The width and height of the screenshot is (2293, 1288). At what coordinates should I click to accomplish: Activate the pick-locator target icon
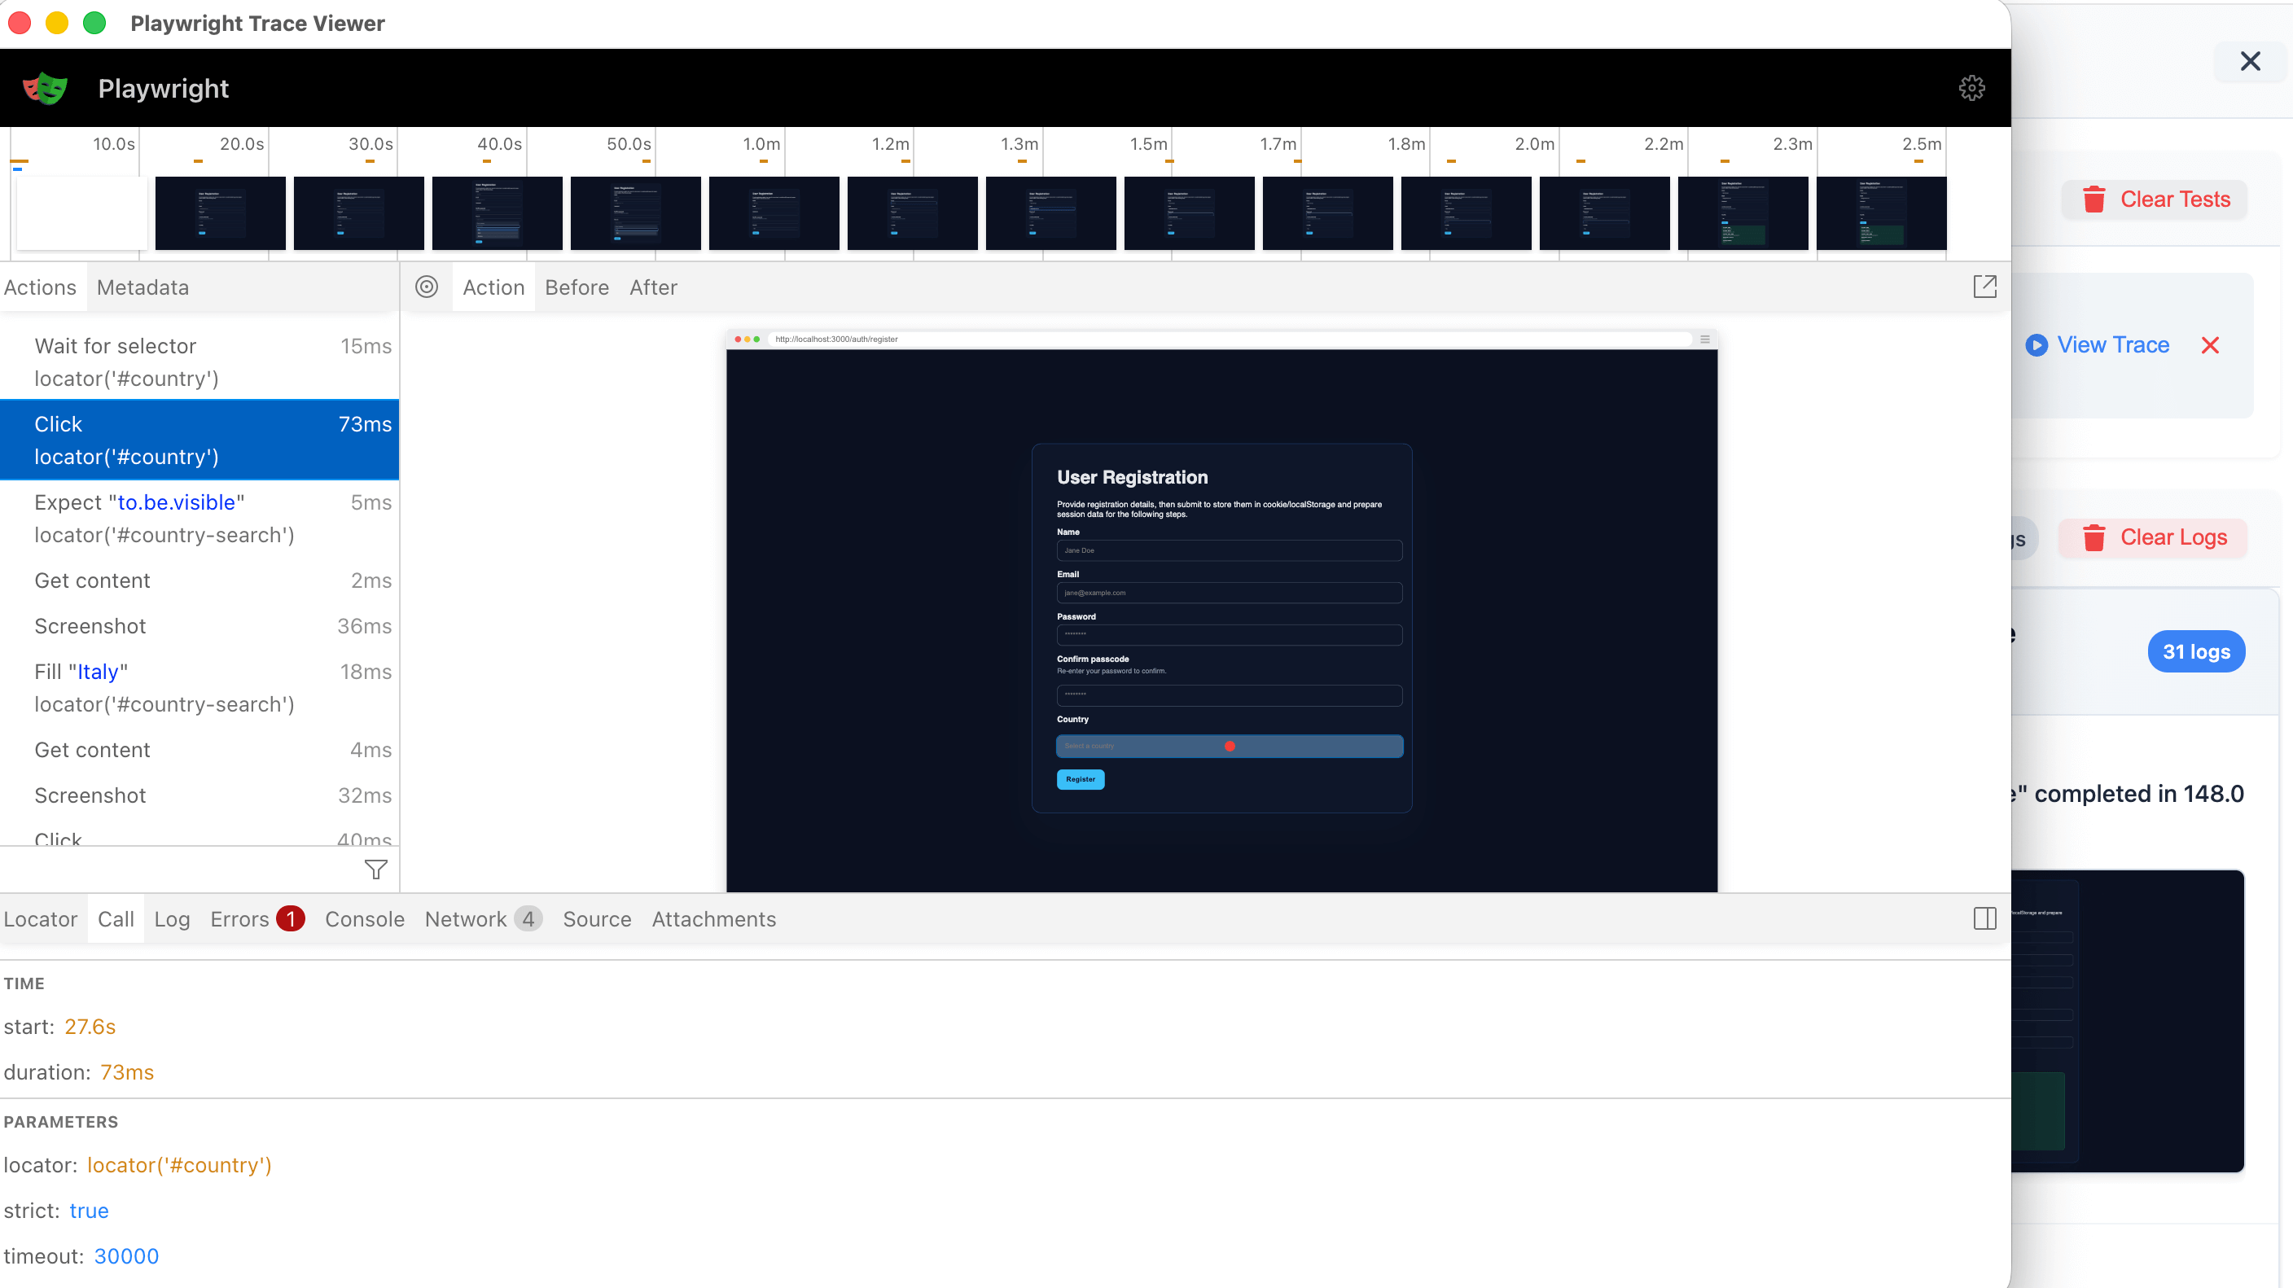click(x=427, y=287)
